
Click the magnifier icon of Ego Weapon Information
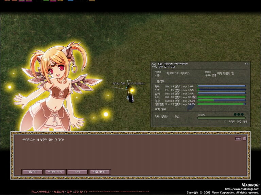(154, 65)
